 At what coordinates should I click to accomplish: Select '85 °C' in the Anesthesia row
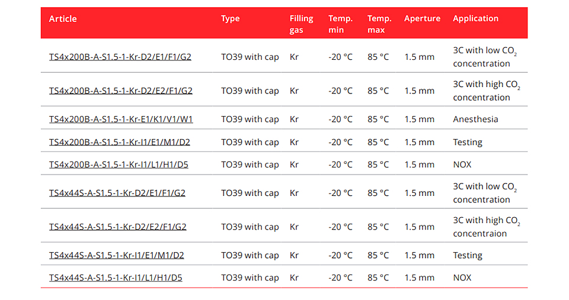378,119
